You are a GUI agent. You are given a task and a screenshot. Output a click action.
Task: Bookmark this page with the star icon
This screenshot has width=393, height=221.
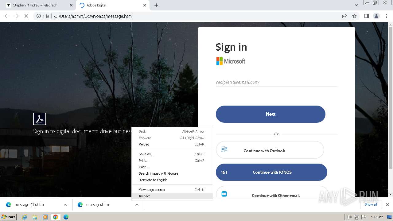pos(354,16)
